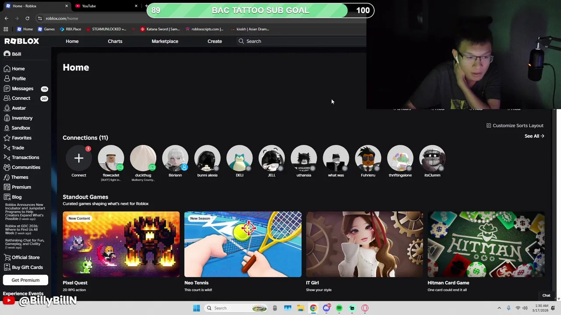Open the Home sidebar item
The image size is (561, 315).
[x=14, y=69]
